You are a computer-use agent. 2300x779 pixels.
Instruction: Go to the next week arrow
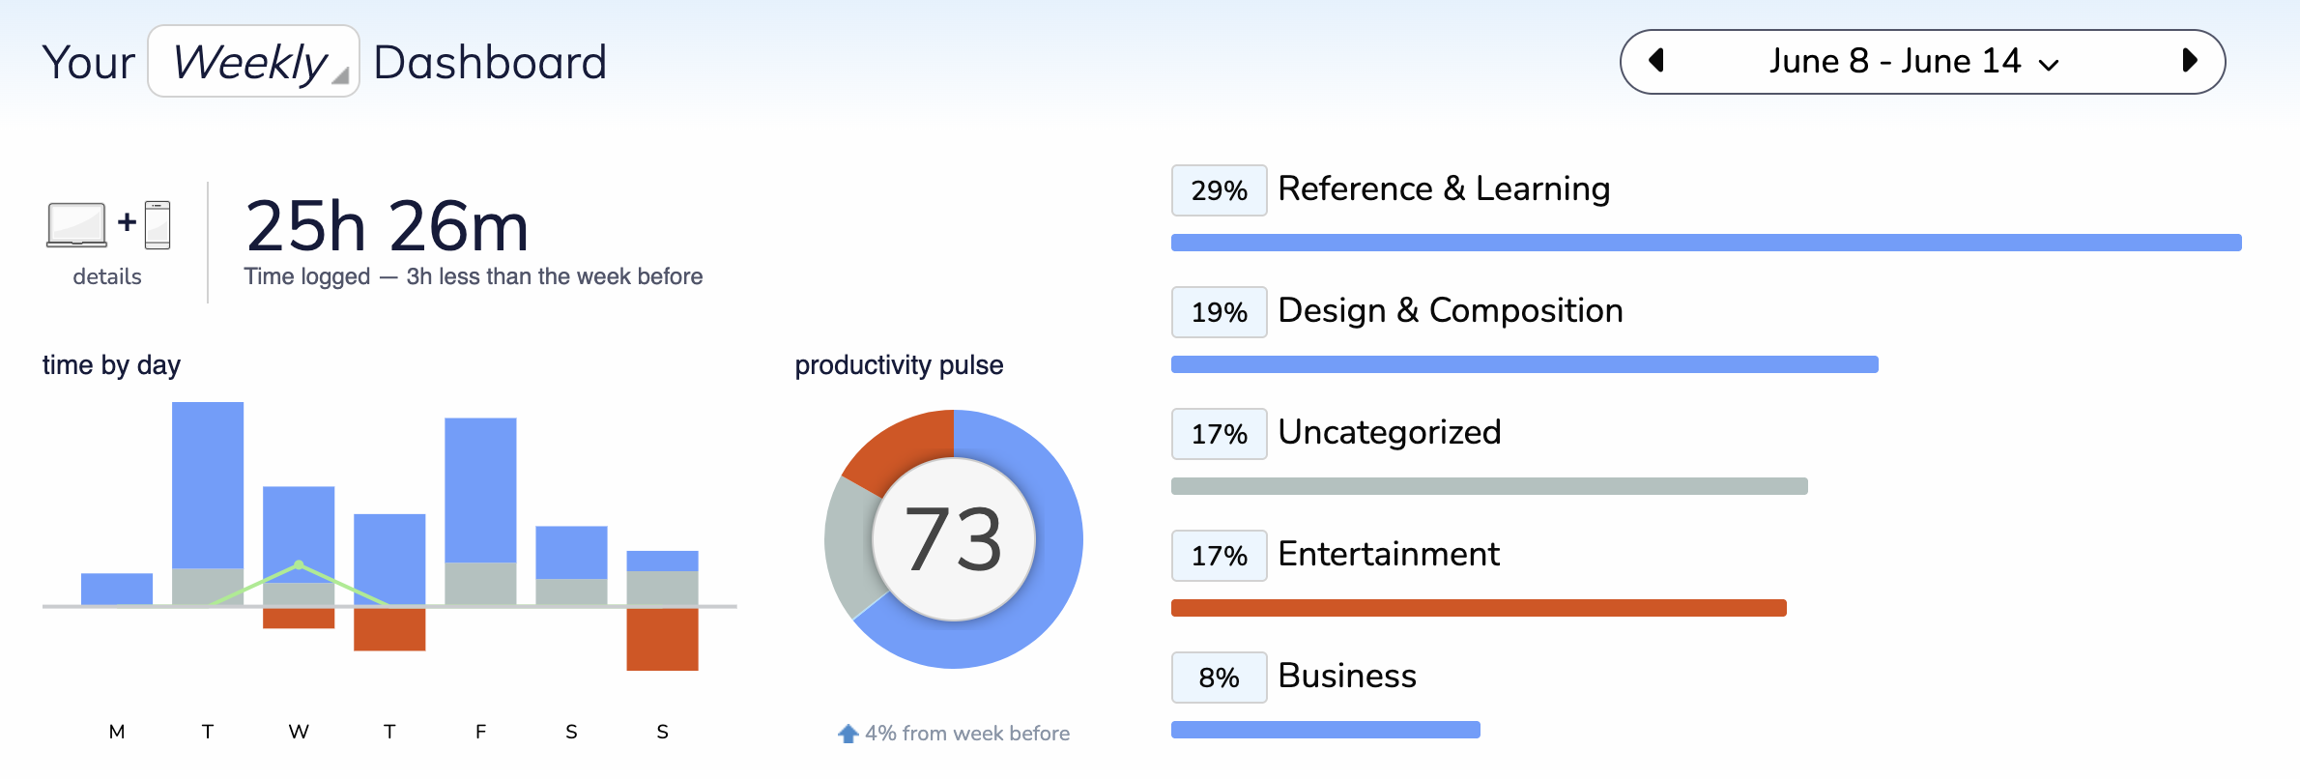tap(2190, 61)
